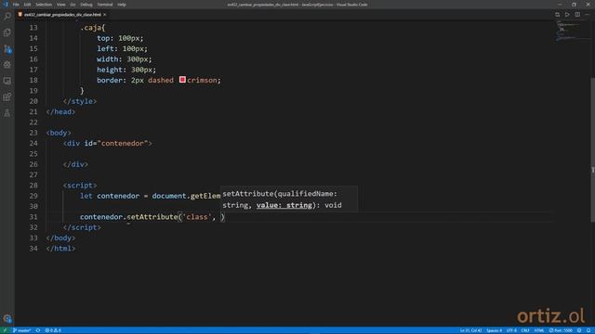Open the Terminal menu
The width and height of the screenshot is (595, 334).
(105, 5)
